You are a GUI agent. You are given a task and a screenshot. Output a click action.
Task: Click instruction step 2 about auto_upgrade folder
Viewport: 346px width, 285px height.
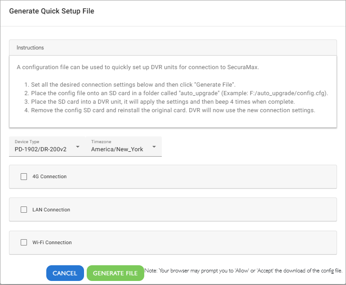point(176,93)
